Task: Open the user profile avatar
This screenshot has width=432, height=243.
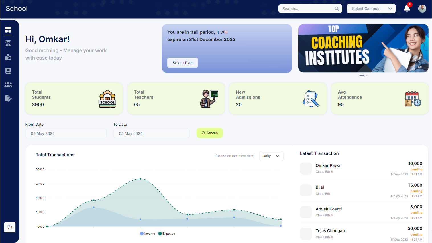Action: tap(422, 9)
